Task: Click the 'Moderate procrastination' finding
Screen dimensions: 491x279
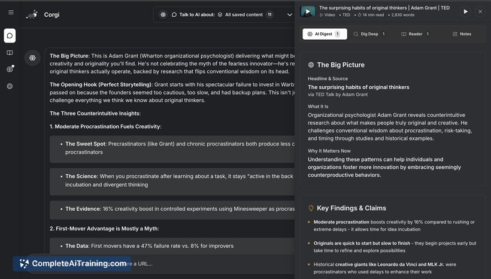Action: 394,226
